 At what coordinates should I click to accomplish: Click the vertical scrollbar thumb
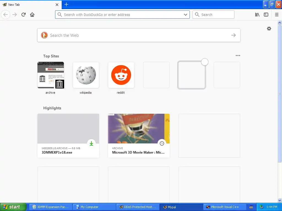click(280, 93)
